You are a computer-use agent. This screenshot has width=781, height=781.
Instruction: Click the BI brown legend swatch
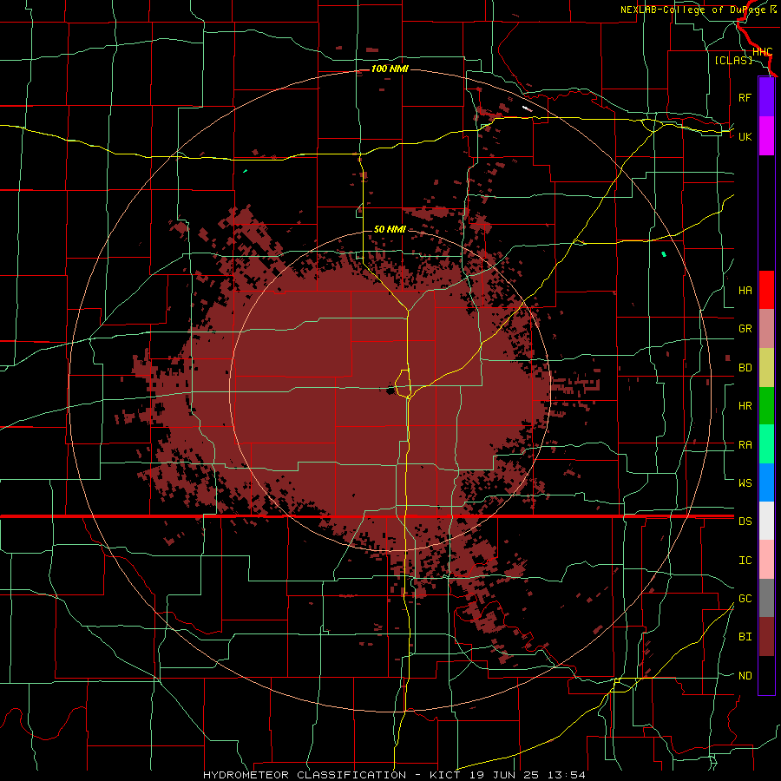766,637
